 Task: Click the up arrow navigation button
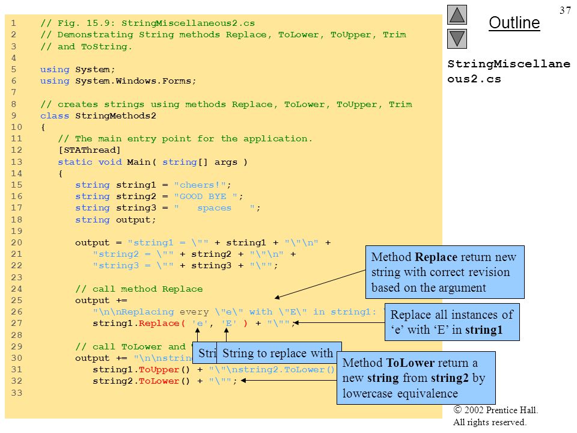[457, 14]
